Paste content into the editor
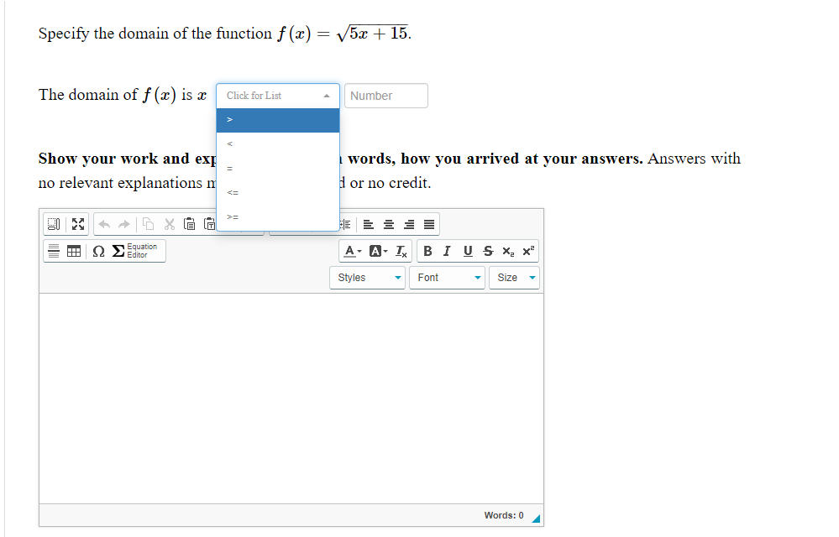Screen dimensions: 839x537 (x=190, y=224)
